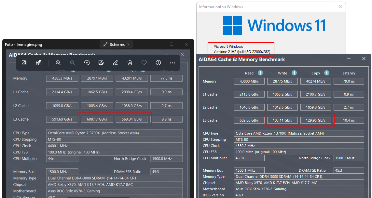Select the 43853 MB/s memory read value
This screenshot has height=198, width=372.
[x=62, y=78]
